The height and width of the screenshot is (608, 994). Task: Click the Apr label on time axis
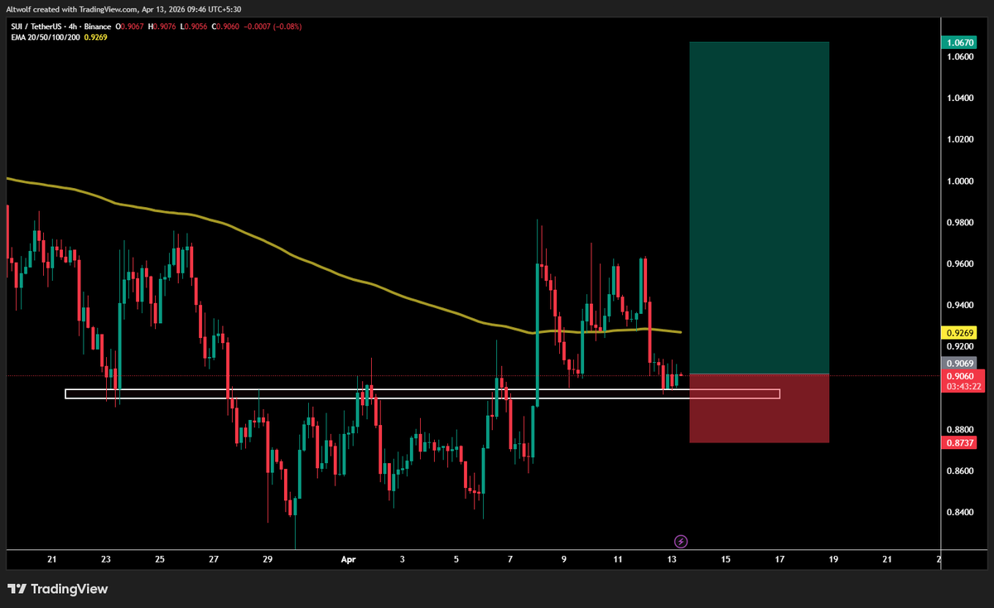(349, 560)
